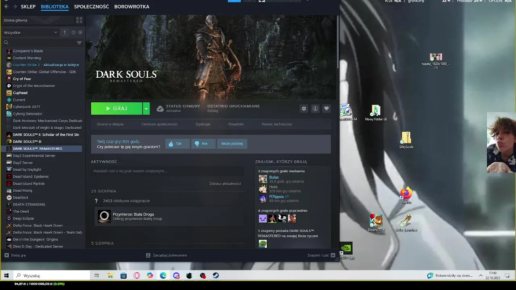Click the cloud status icon
This screenshot has height=290, width=516.
click(x=160, y=109)
